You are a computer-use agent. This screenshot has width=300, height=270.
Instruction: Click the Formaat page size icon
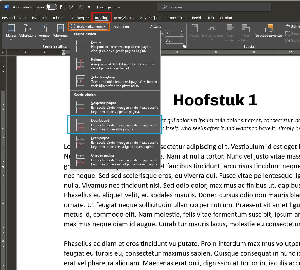pos(44,29)
